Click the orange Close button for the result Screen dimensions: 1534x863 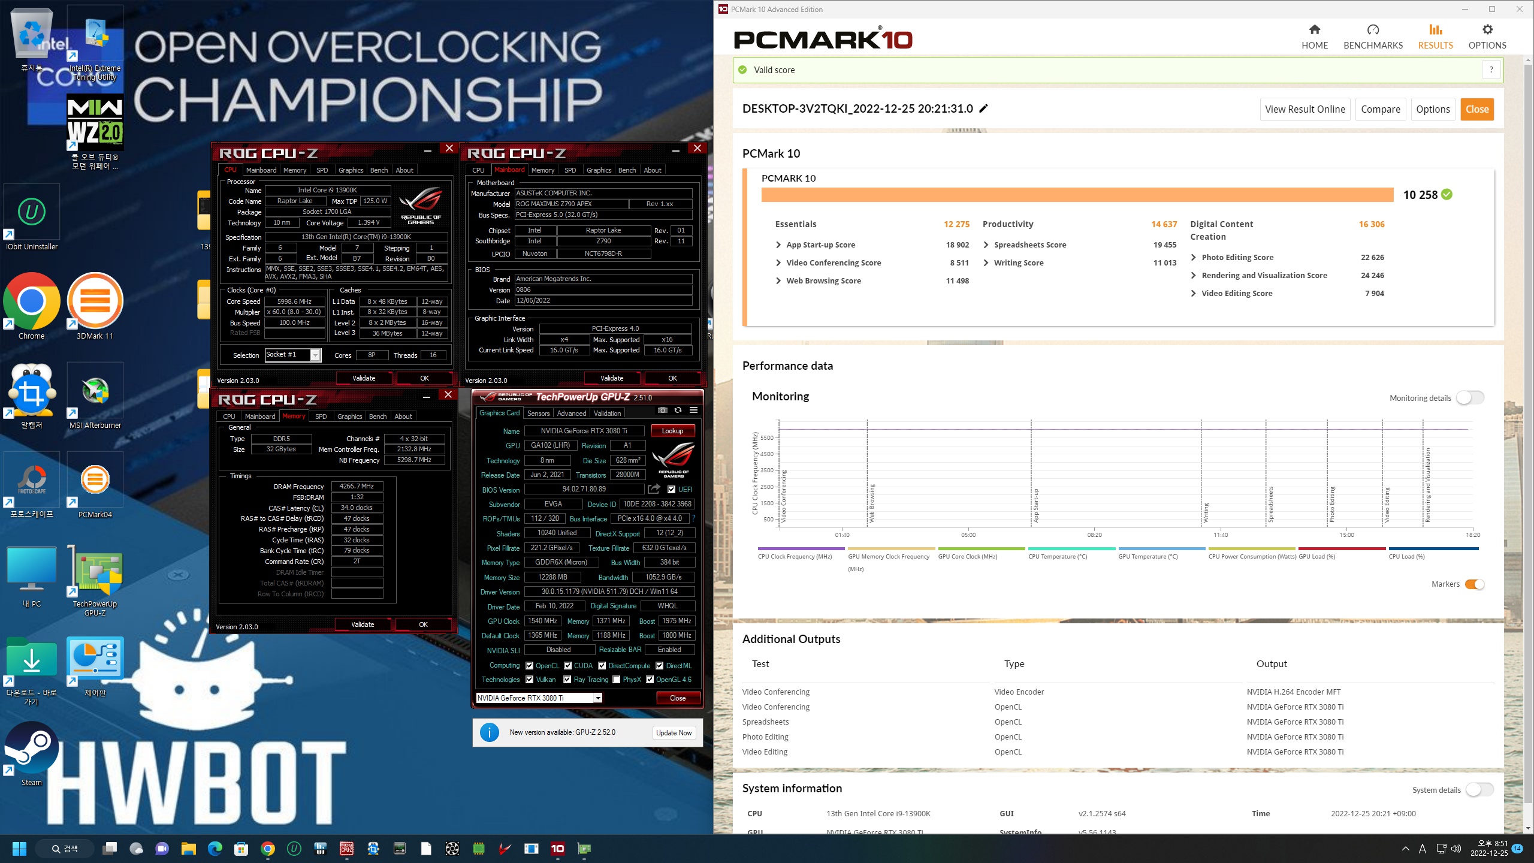pyautogui.click(x=1477, y=109)
